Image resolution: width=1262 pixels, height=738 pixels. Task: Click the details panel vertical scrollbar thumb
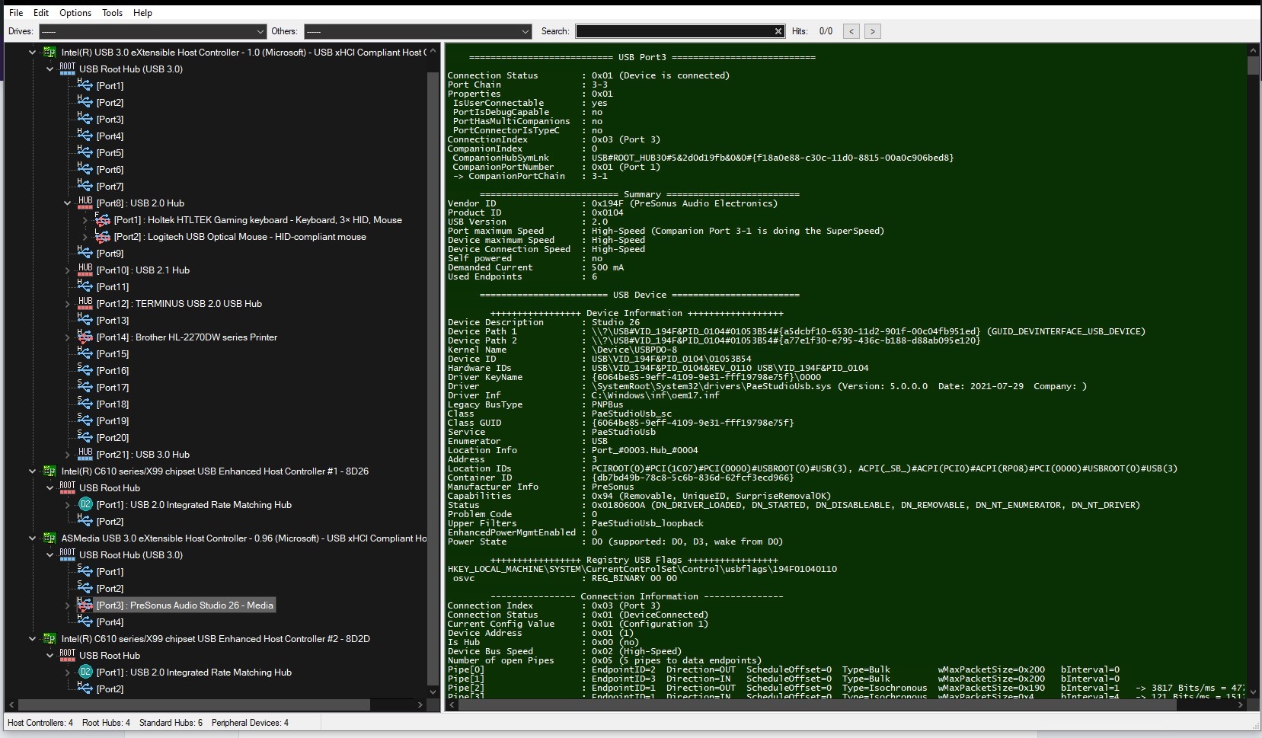[x=1253, y=65]
